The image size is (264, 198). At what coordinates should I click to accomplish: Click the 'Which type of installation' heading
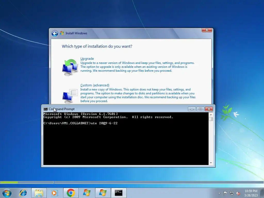[x=97, y=46]
